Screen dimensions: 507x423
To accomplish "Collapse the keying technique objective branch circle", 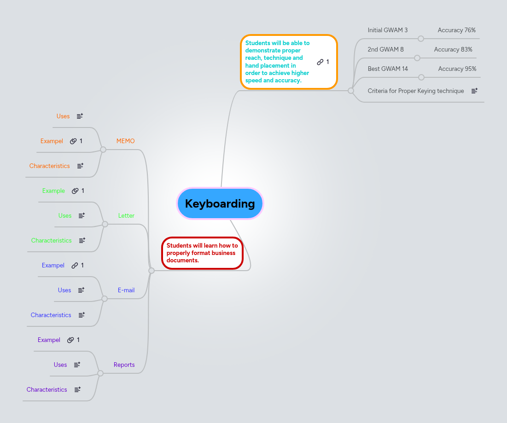I will click(351, 91).
